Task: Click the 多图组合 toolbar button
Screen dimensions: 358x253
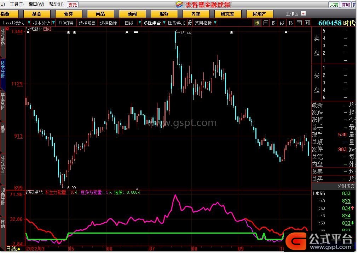Action: pos(152,23)
